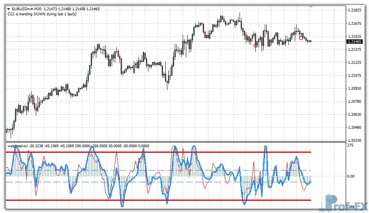Click the gray chart shift marker triangle
This screenshot has height=213, width=369.
(311, 7)
